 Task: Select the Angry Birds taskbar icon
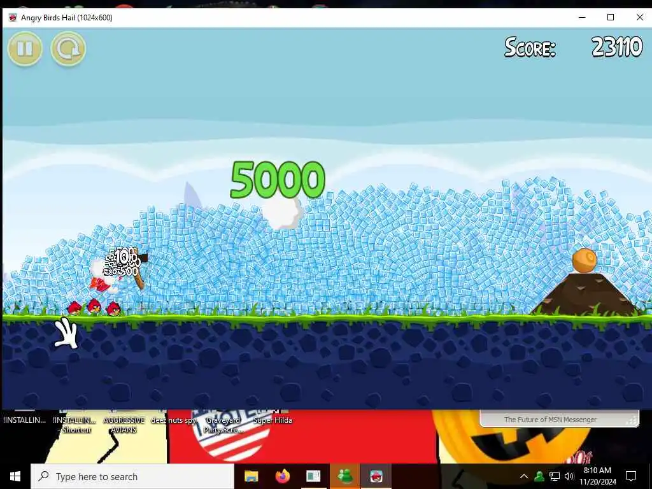[376, 476]
